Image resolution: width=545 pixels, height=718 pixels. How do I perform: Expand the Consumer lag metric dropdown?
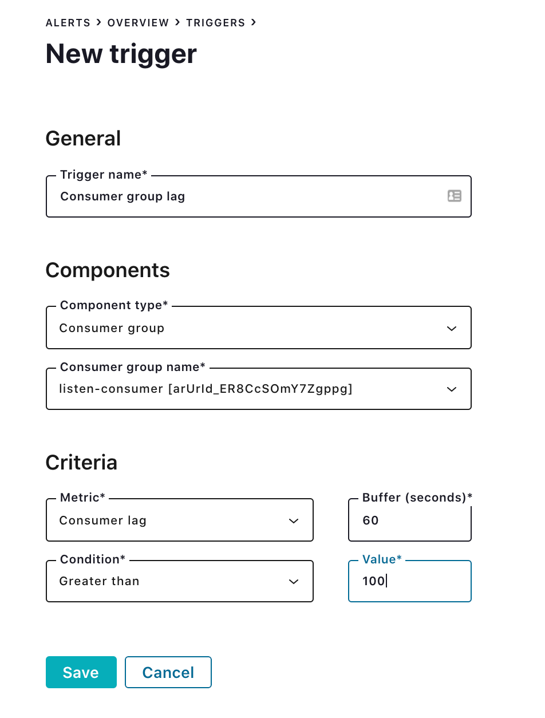[x=172, y=520]
